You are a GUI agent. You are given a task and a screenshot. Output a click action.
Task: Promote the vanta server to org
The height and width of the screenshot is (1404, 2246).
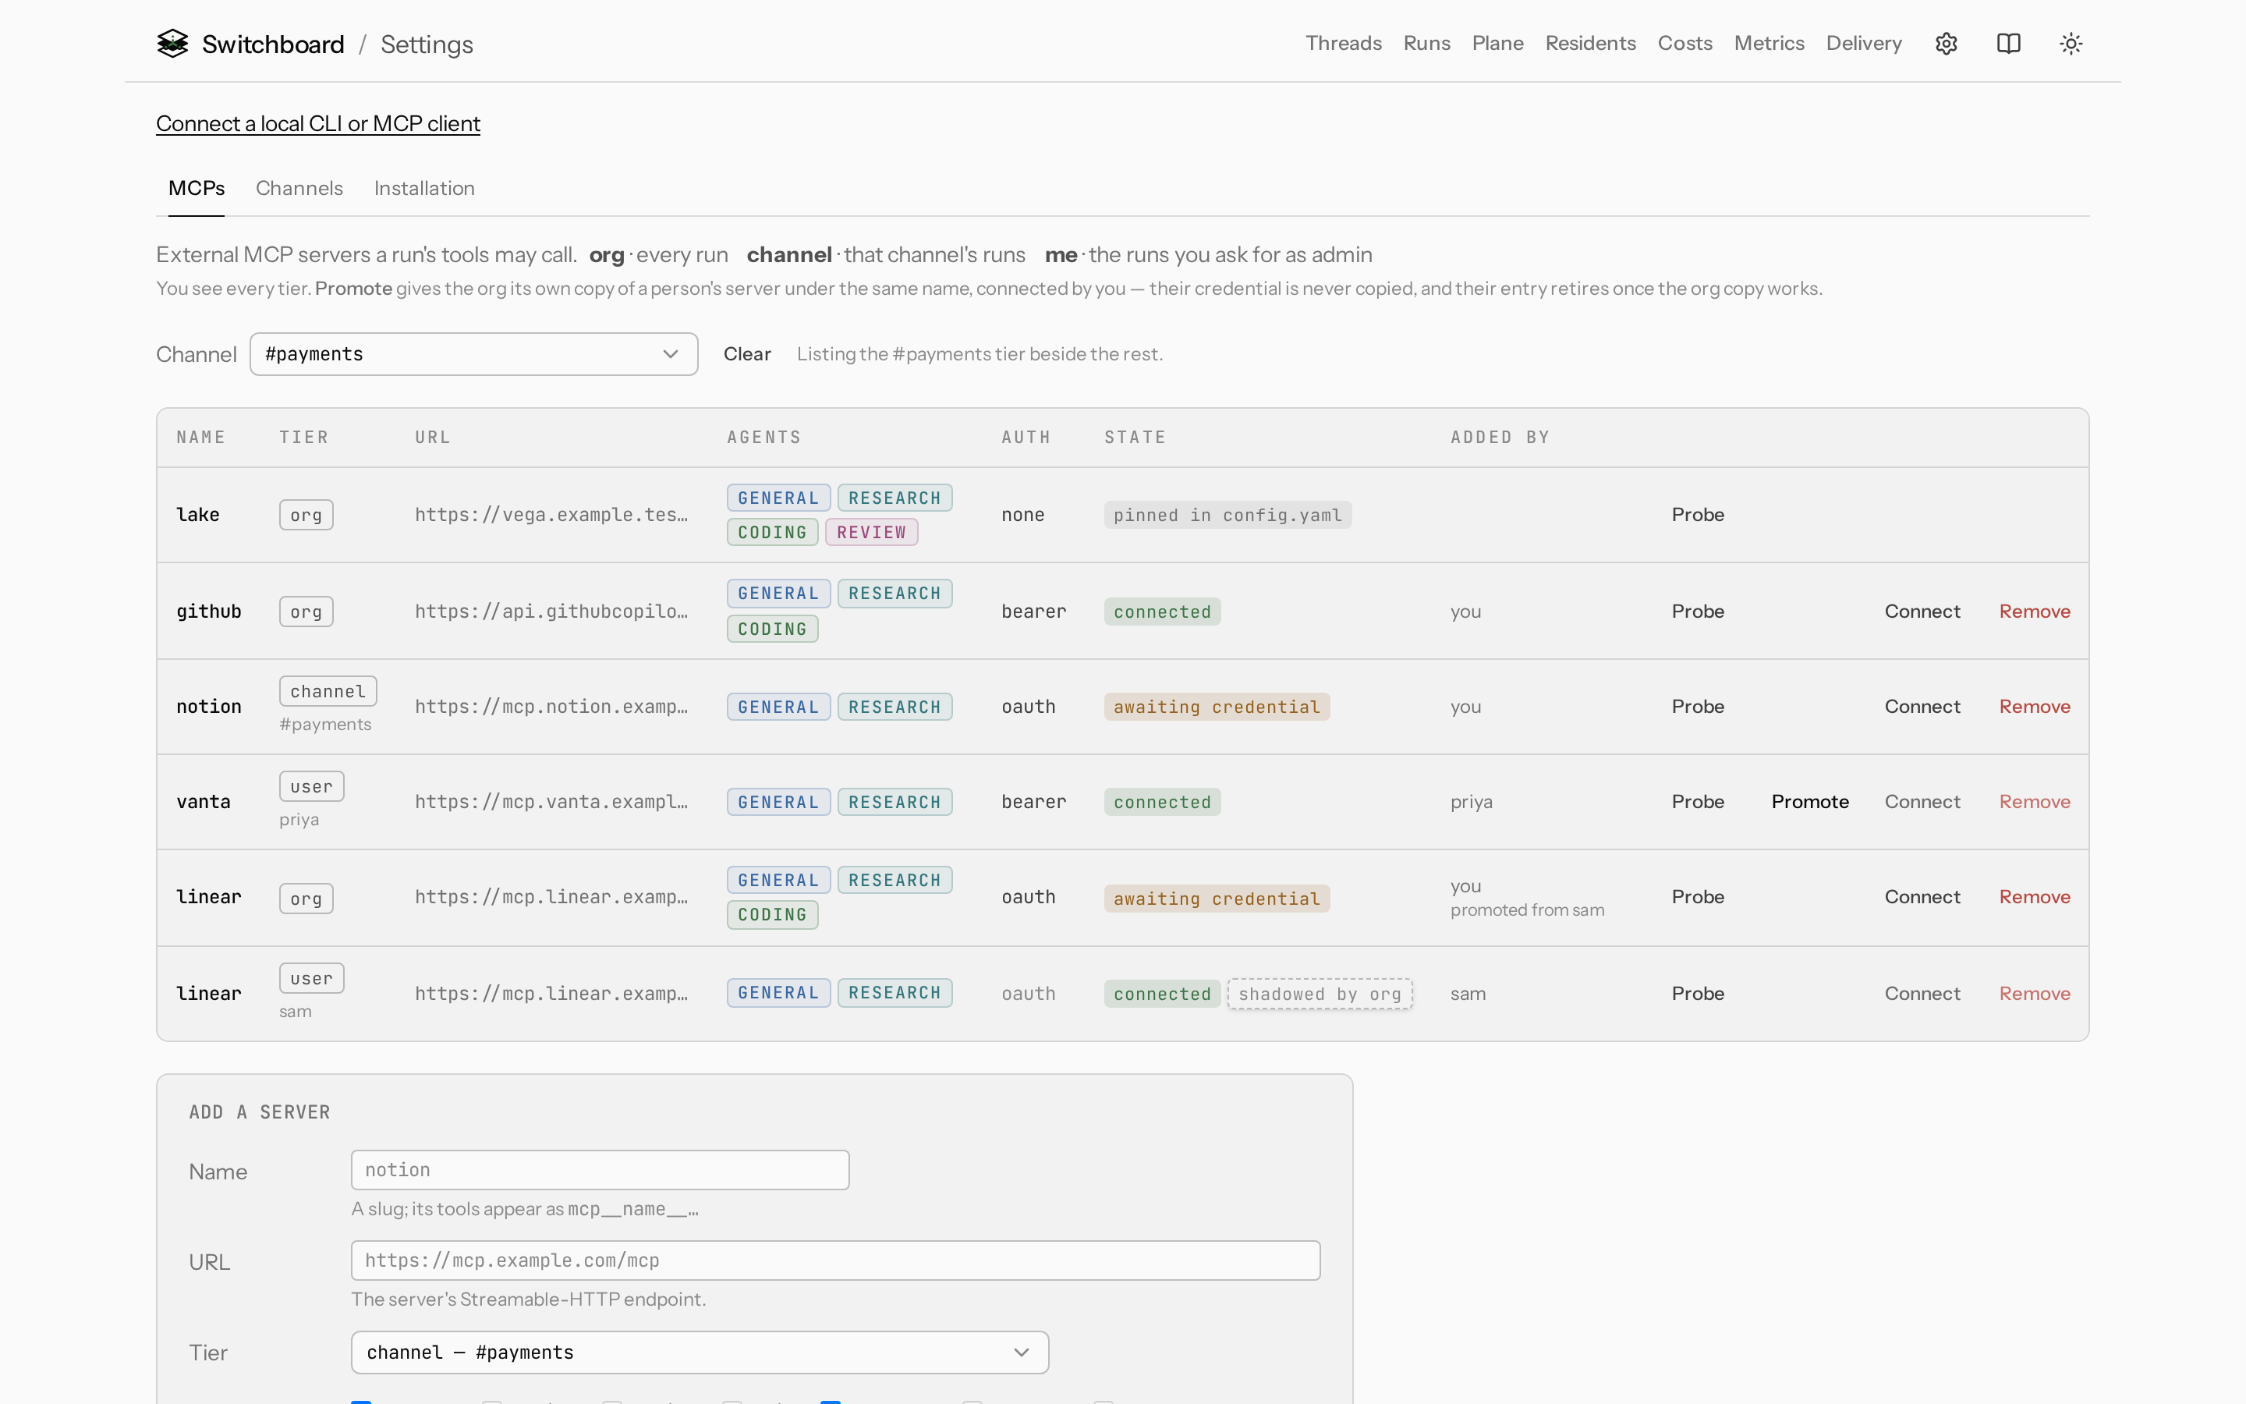pyautogui.click(x=1810, y=801)
